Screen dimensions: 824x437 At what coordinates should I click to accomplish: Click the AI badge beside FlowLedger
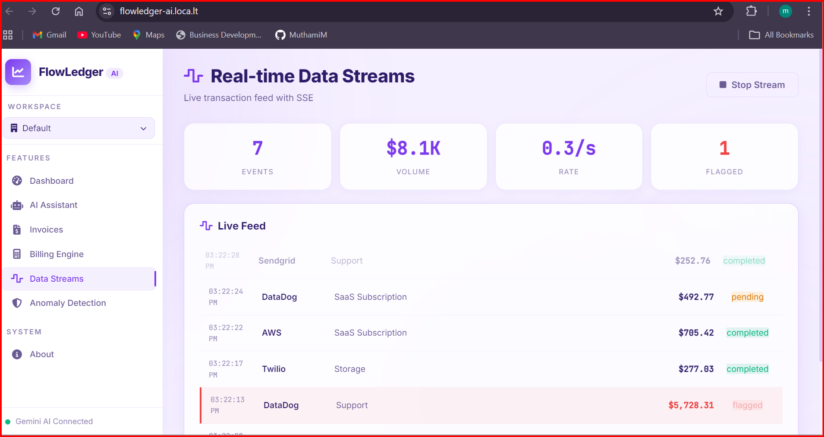click(x=115, y=73)
